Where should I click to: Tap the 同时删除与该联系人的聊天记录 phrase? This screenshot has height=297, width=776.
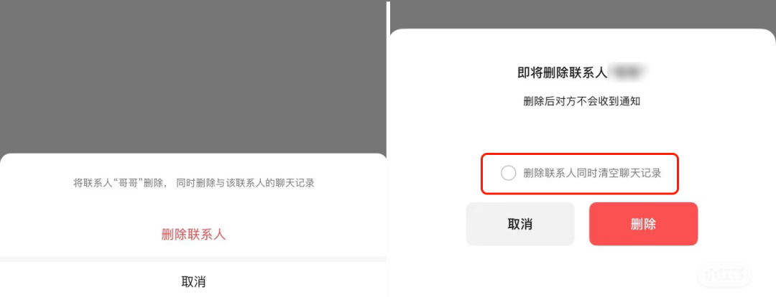(x=246, y=184)
